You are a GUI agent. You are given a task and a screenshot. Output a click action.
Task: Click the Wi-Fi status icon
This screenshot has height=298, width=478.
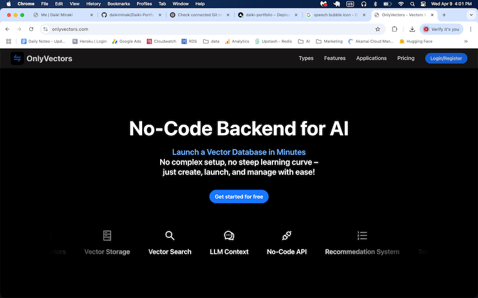401,4
